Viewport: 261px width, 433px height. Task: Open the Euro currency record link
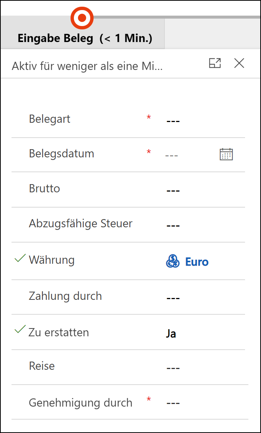tap(197, 262)
